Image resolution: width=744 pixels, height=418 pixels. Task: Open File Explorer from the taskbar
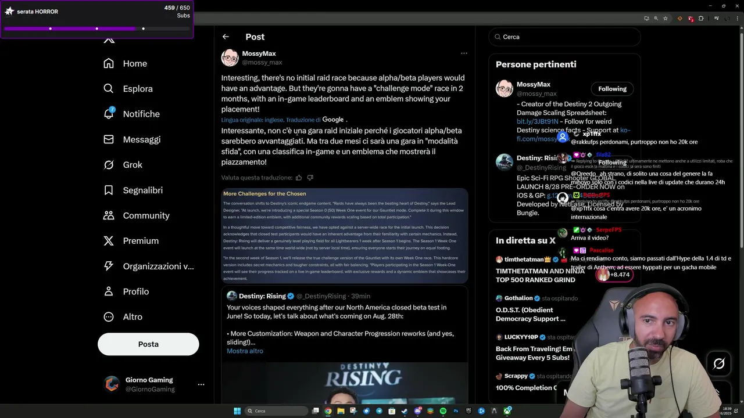(341, 411)
